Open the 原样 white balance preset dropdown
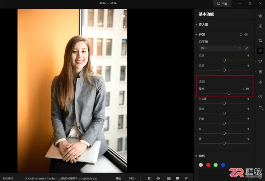 [x=221, y=48]
